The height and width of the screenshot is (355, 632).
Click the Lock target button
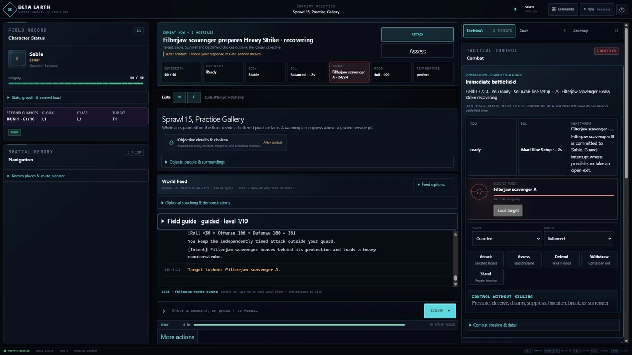pos(508,210)
